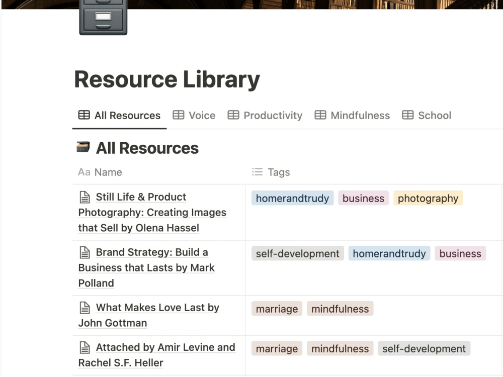Click marriage tag in What Makes Love Last row
Viewport: 503px width, 377px height.
(x=277, y=309)
